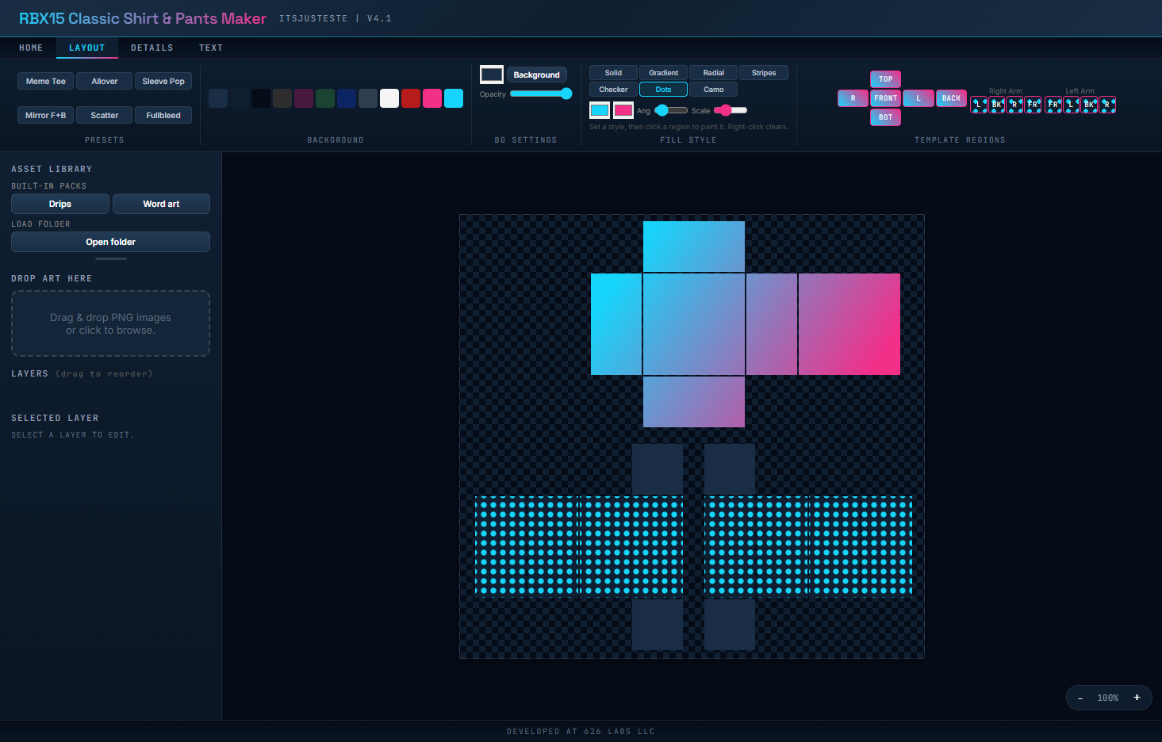Choose the Left Arm R region chip

(1107, 105)
